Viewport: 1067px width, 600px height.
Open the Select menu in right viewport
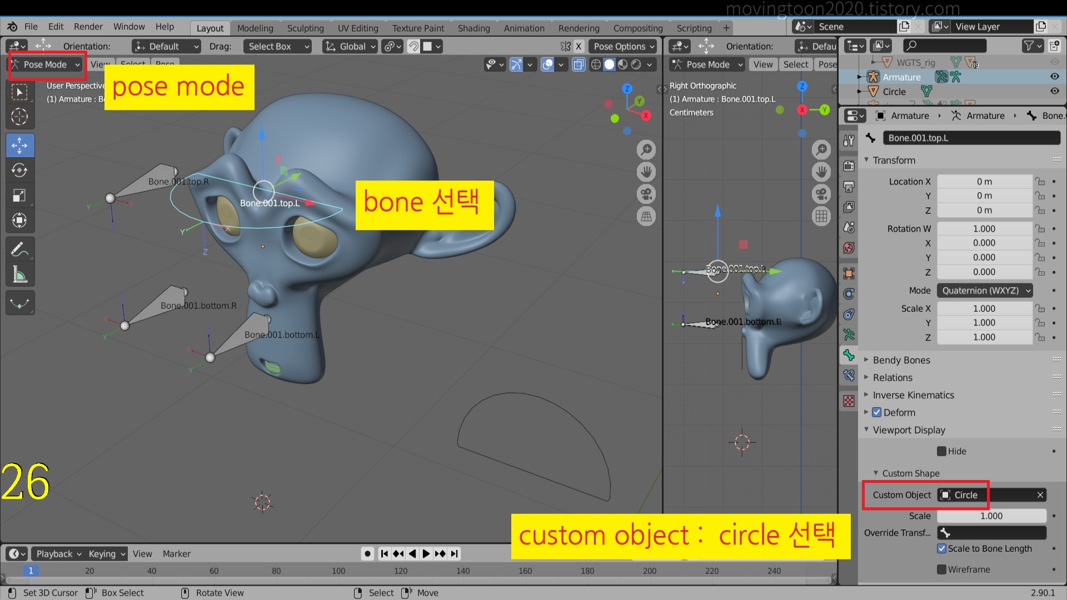coord(795,64)
